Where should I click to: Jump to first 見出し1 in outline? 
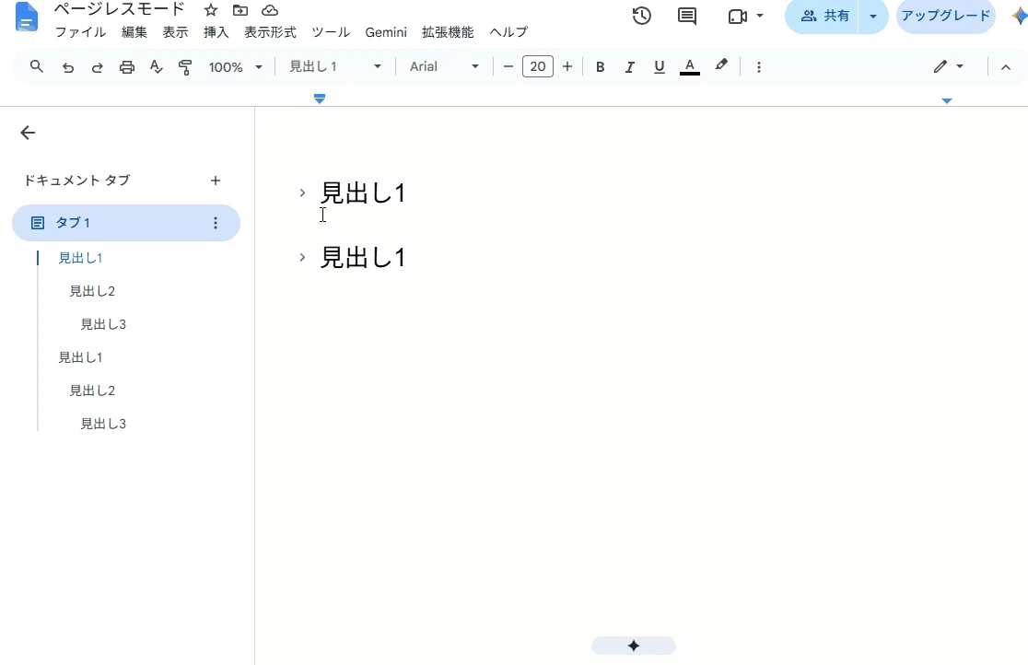[x=81, y=259]
